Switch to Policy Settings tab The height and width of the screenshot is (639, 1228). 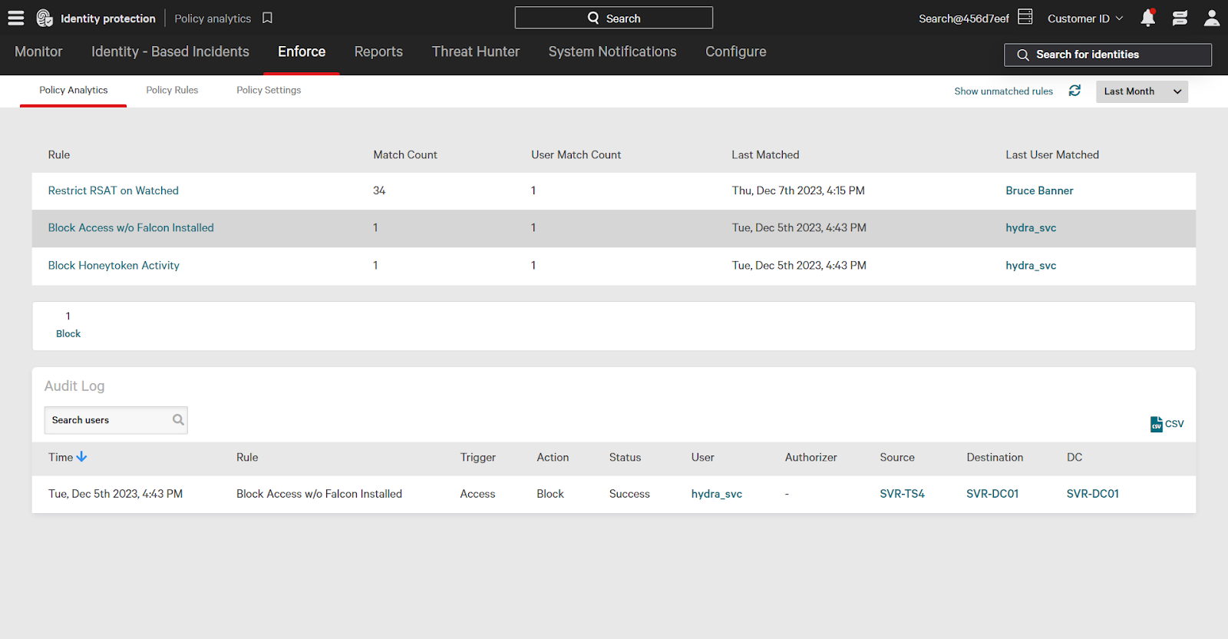pos(269,90)
